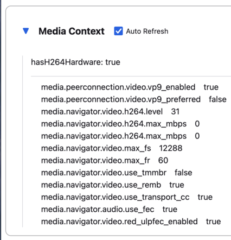Collapse the Media Context section triangle
The width and height of the screenshot is (231, 240).
[26, 31]
